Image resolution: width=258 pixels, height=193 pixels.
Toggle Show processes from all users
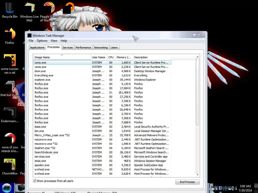coord(35,181)
